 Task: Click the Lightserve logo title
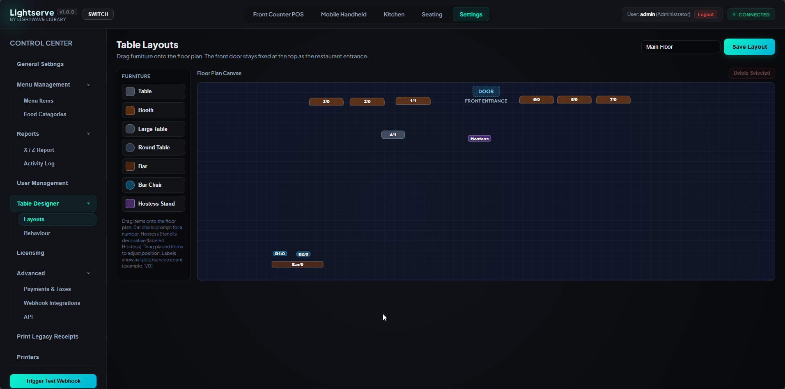[32, 12]
